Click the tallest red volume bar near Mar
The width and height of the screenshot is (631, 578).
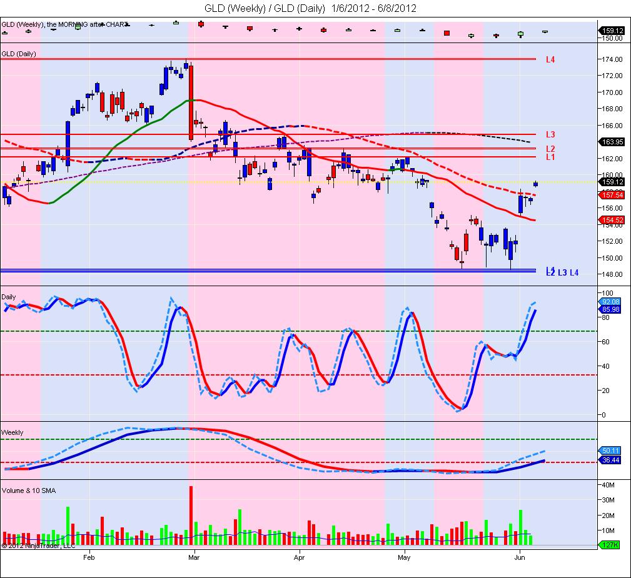[191, 516]
